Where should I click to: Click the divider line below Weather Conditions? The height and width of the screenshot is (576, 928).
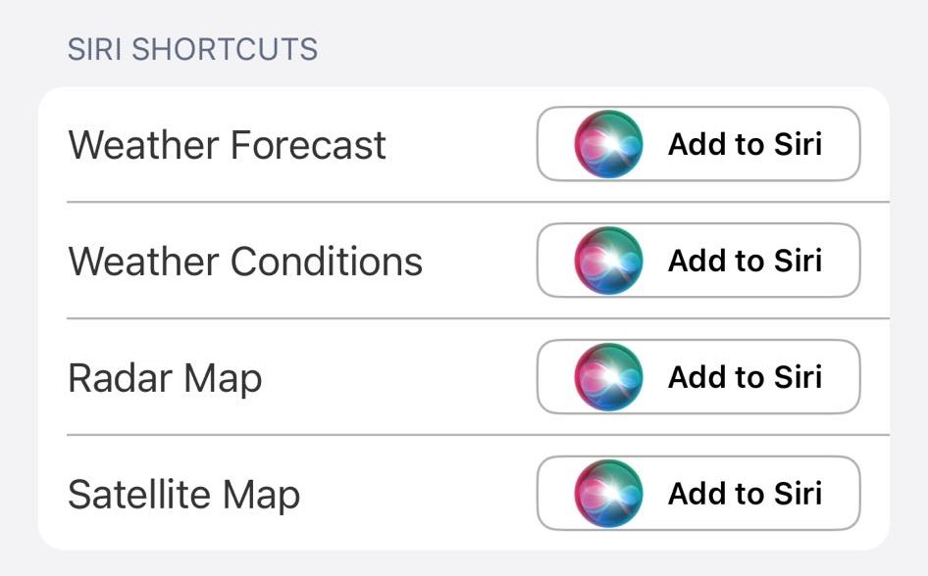pos(478,318)
